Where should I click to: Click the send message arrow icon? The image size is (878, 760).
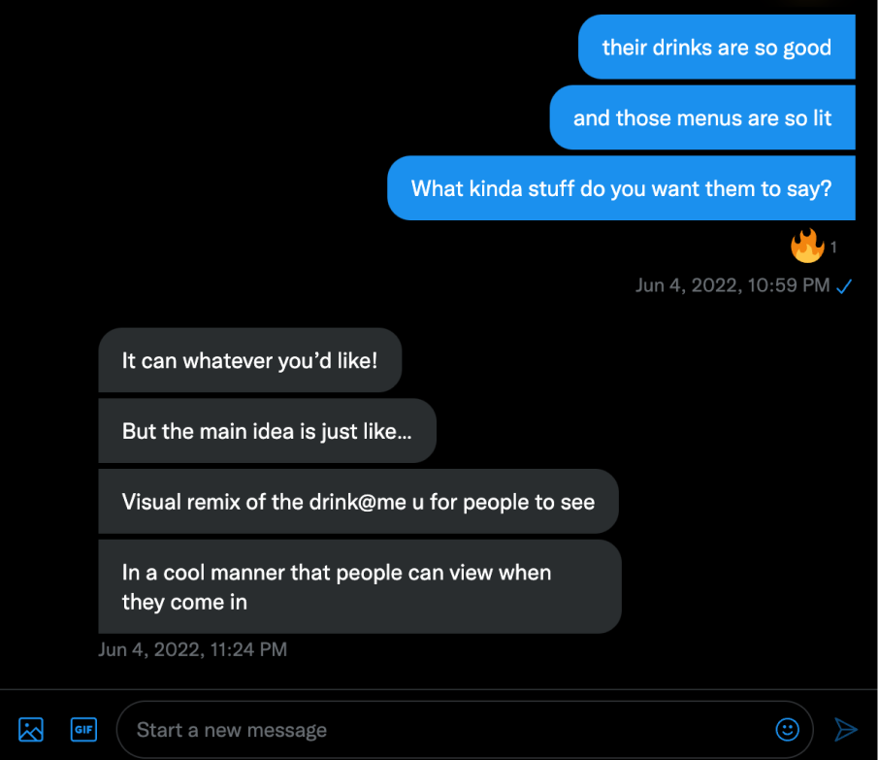pos(846,729)
